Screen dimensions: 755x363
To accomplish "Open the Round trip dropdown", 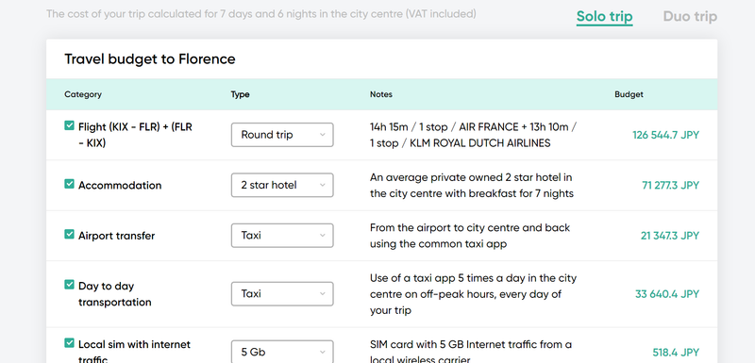I will [282, 135].
